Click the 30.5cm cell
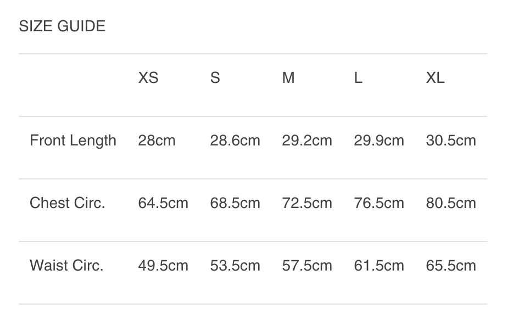The image size is (513, 326). pyautogui.click(x=451, y=140)
